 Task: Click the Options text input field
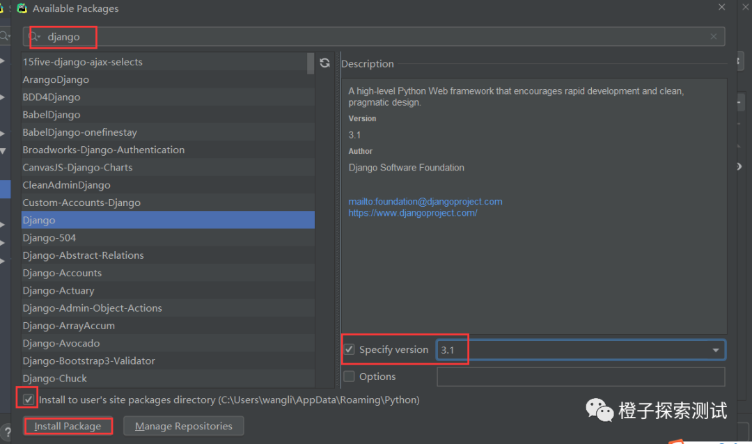581,377
